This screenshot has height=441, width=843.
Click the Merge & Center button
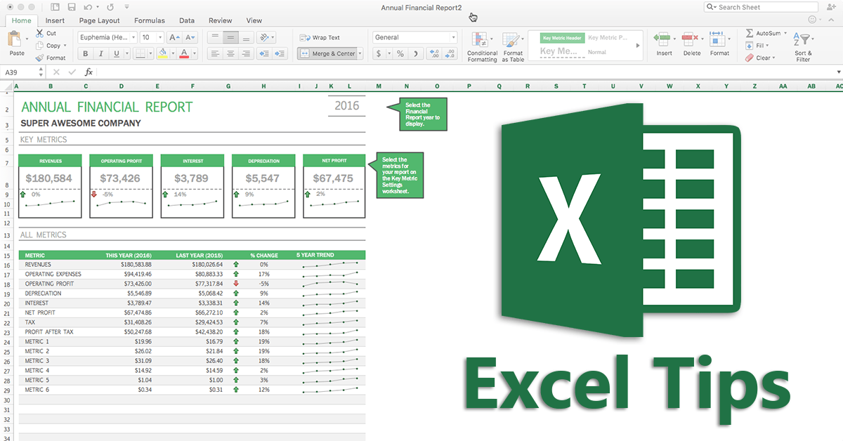(x=330, y=53)
